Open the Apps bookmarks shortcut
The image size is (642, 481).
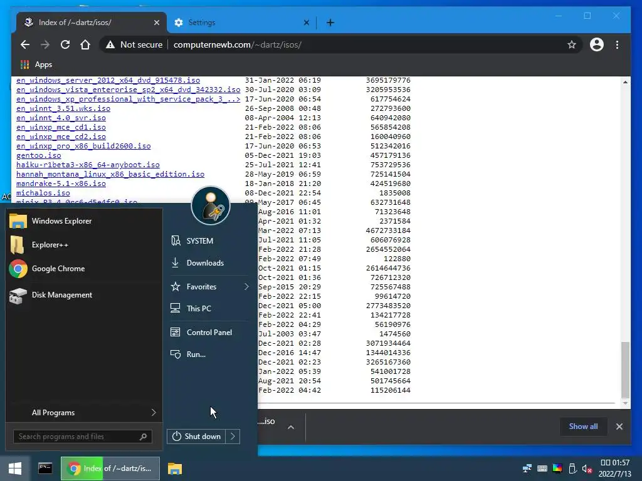click(36, 65)
